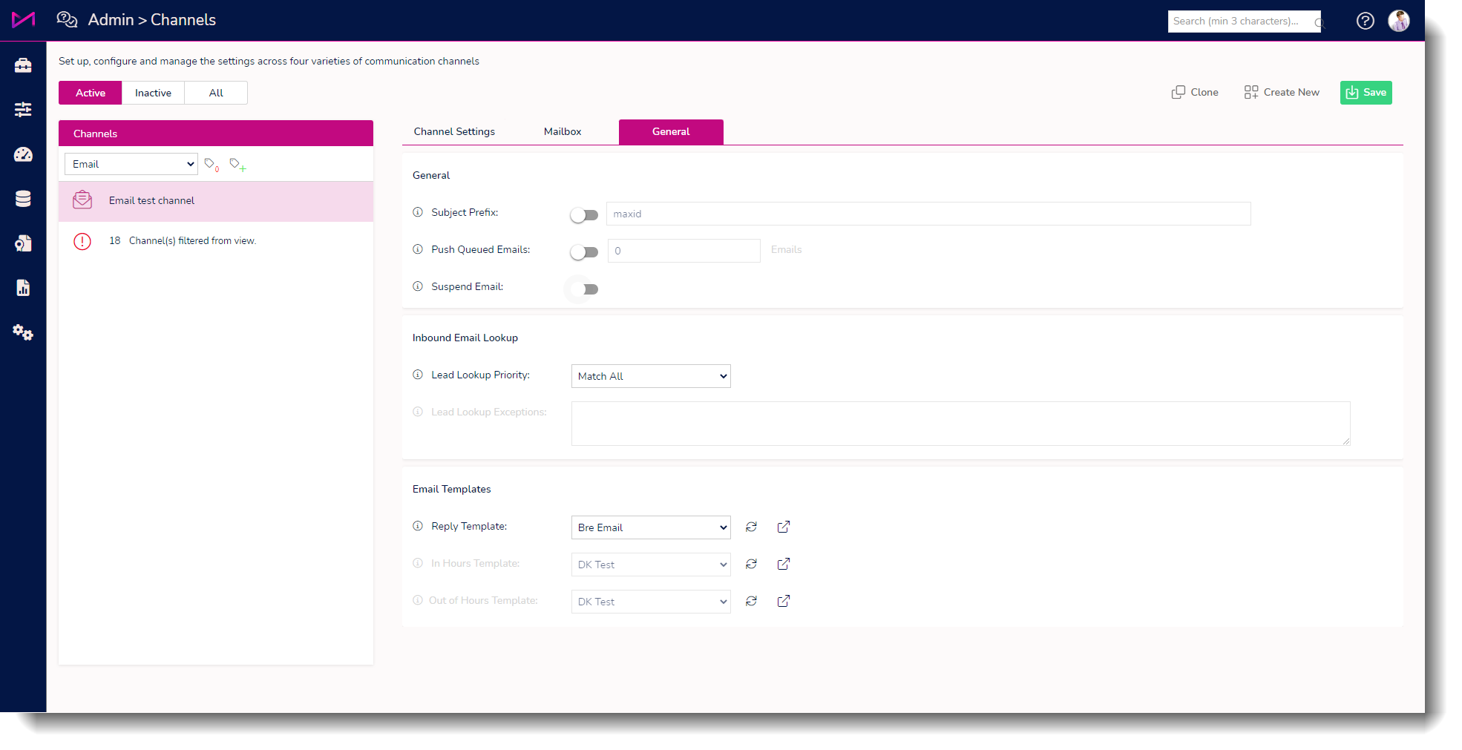This screenshot has width=1462, height=750.
Task: Open Out of Hours Template in new window
Action: (x=784, y=601)
